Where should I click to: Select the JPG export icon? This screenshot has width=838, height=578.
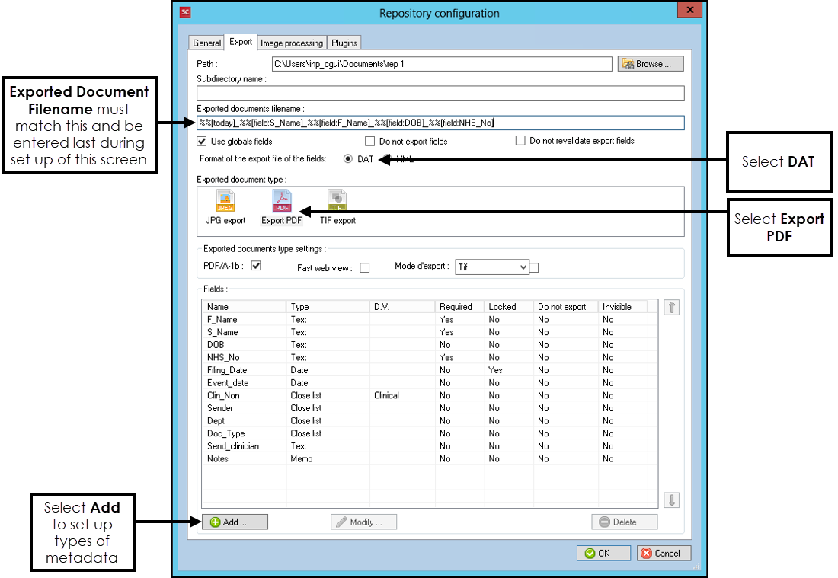pyautogui.click(x=225, y=201)
